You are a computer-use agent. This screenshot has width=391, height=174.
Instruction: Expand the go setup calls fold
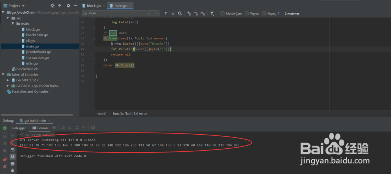(x=18, y=134)
